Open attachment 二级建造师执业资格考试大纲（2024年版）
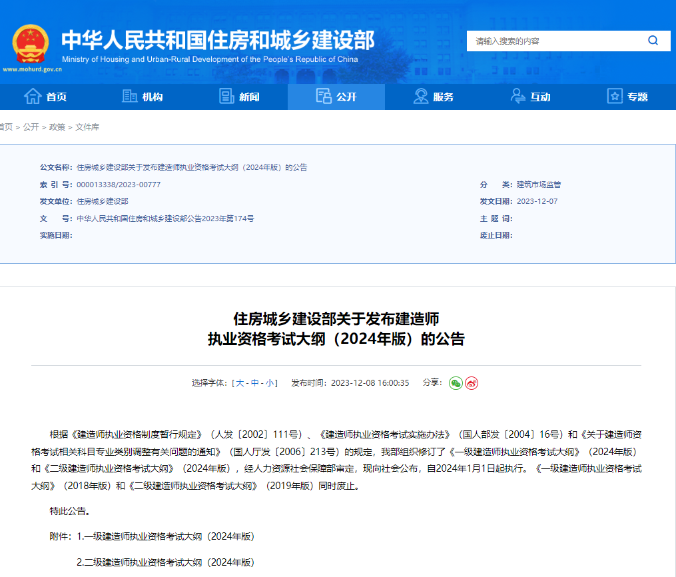The image size is (676, 577). (167, 562)
